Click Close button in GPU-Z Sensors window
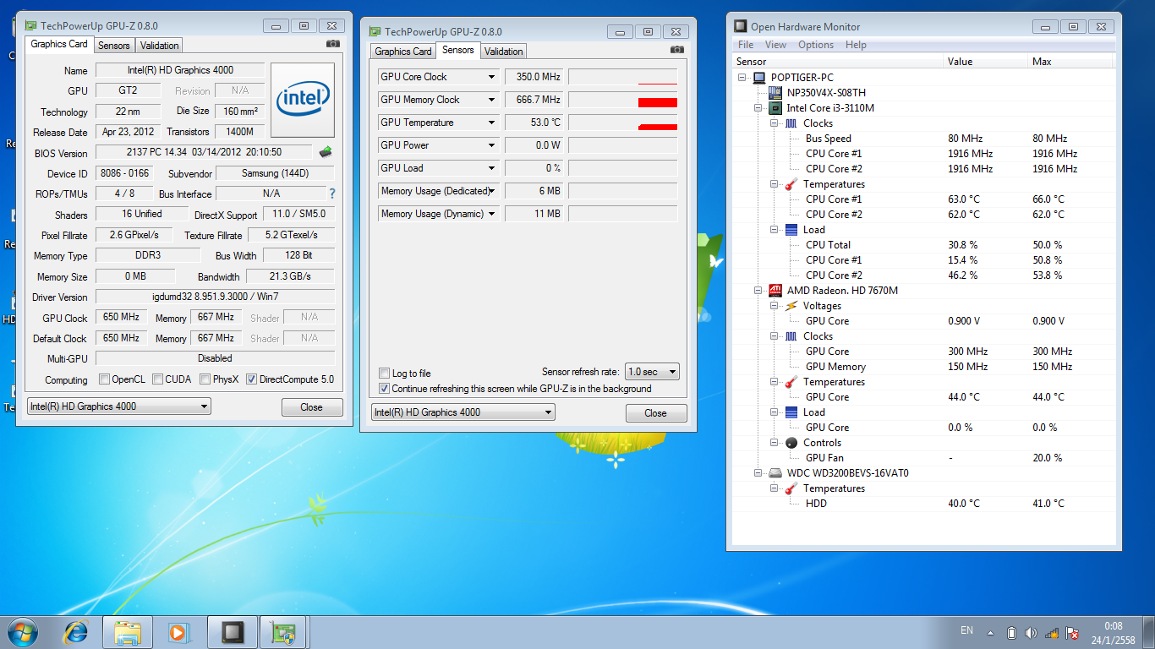Screen dimensions: 1155x649 point(656,413)
